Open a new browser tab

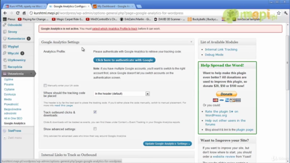click(139, 6)
